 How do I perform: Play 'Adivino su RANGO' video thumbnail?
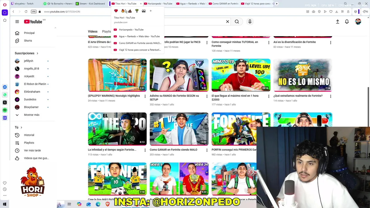(x=179, y=75)
